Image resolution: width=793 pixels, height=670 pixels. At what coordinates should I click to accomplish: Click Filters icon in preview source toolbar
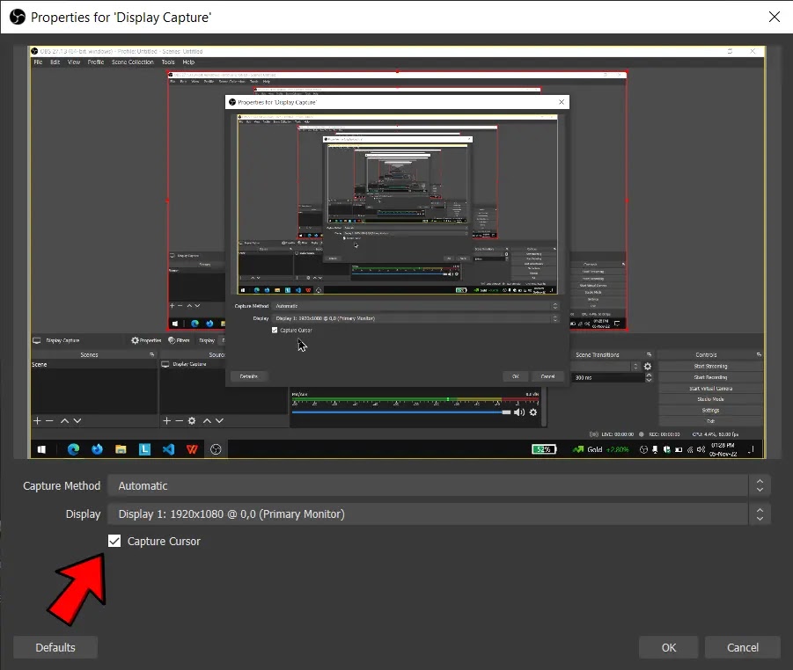point(179,340)
